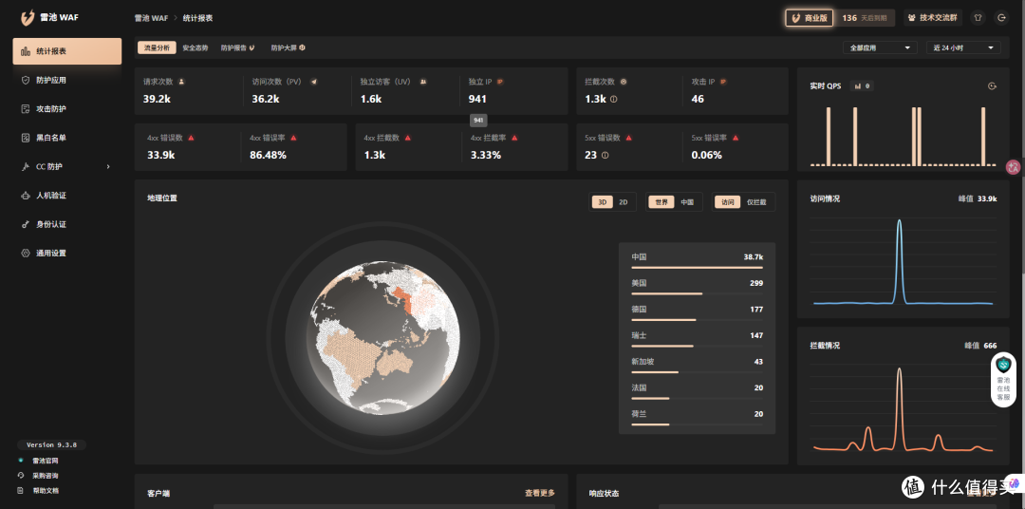
Task: Open the 雷池在线客服 support widget
Action: click(1003, 380)
